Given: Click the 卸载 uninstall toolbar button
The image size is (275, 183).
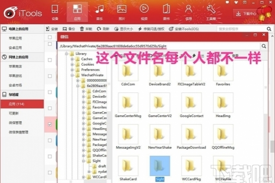Looking at the screenshot, I should [x=86, y=29].
